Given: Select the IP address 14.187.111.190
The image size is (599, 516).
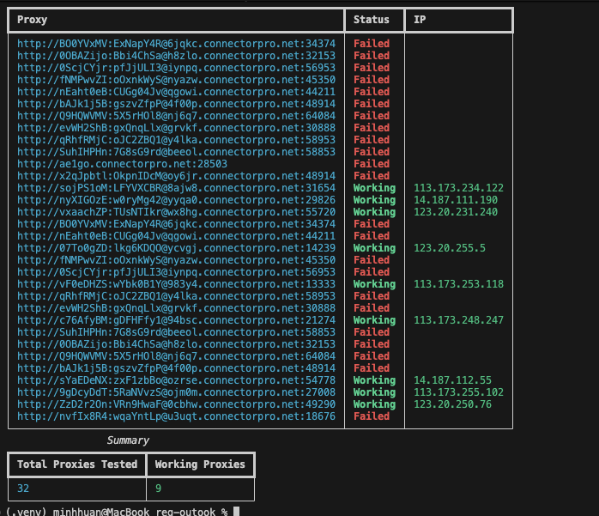Looking at the screenshot, I should (x=455, y=200).
